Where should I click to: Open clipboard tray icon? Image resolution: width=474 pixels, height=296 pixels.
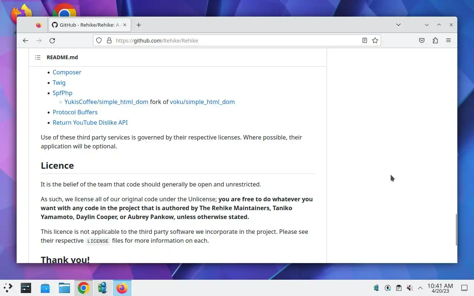pyautogui.click(x=399, y=287)
